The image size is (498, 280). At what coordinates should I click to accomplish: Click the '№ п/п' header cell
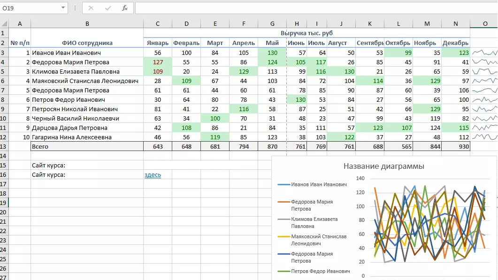(x=20, y=43)
